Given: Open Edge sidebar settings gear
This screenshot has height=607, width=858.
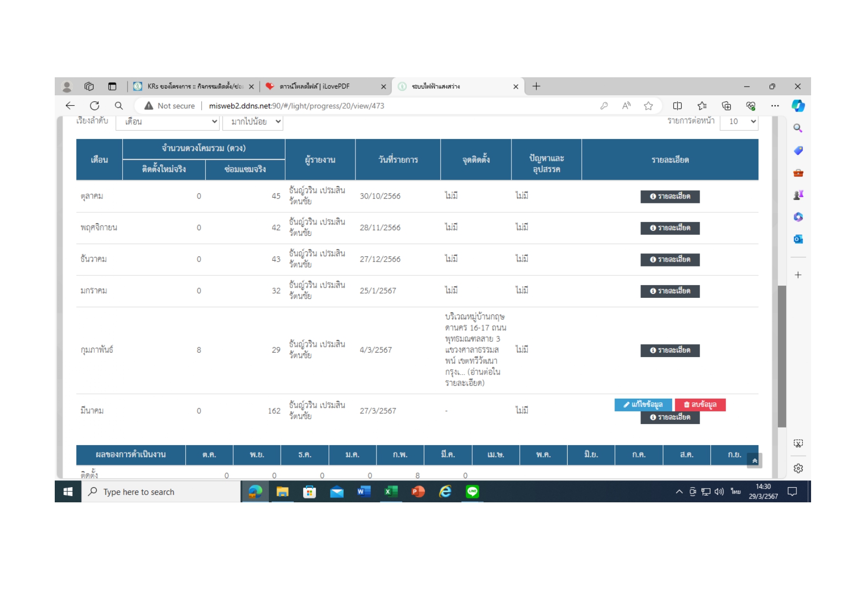Looking at the screenshot, I should (x=798, y=468).
